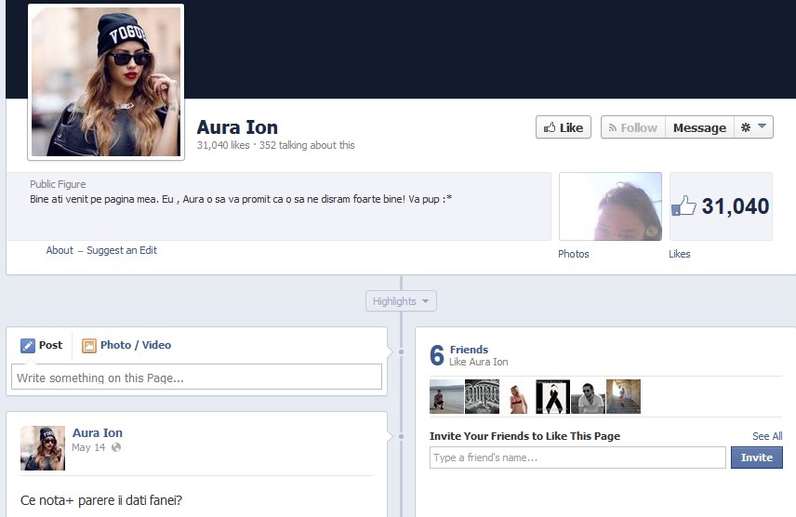Click the Like button with thumbs-up
Image resolution: width=796 pixels, height=517 pixels.
[564, 127]
